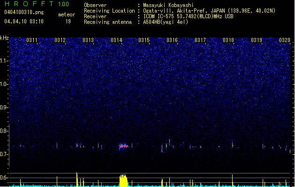Click the Receiving antenna label
The image size is (295, 187).
pyautogui.click(x=108, y=22)
